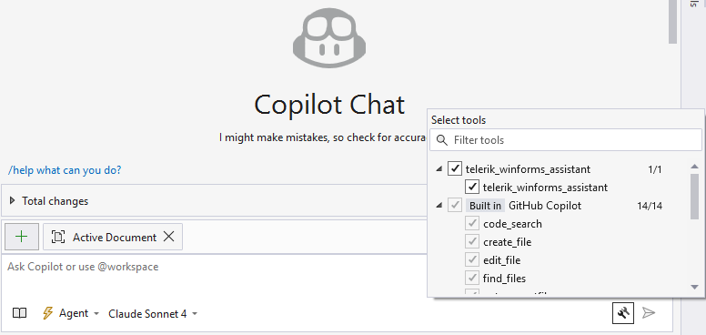
Task: Toggle the find_files checkbox
Action: (472, 279)
